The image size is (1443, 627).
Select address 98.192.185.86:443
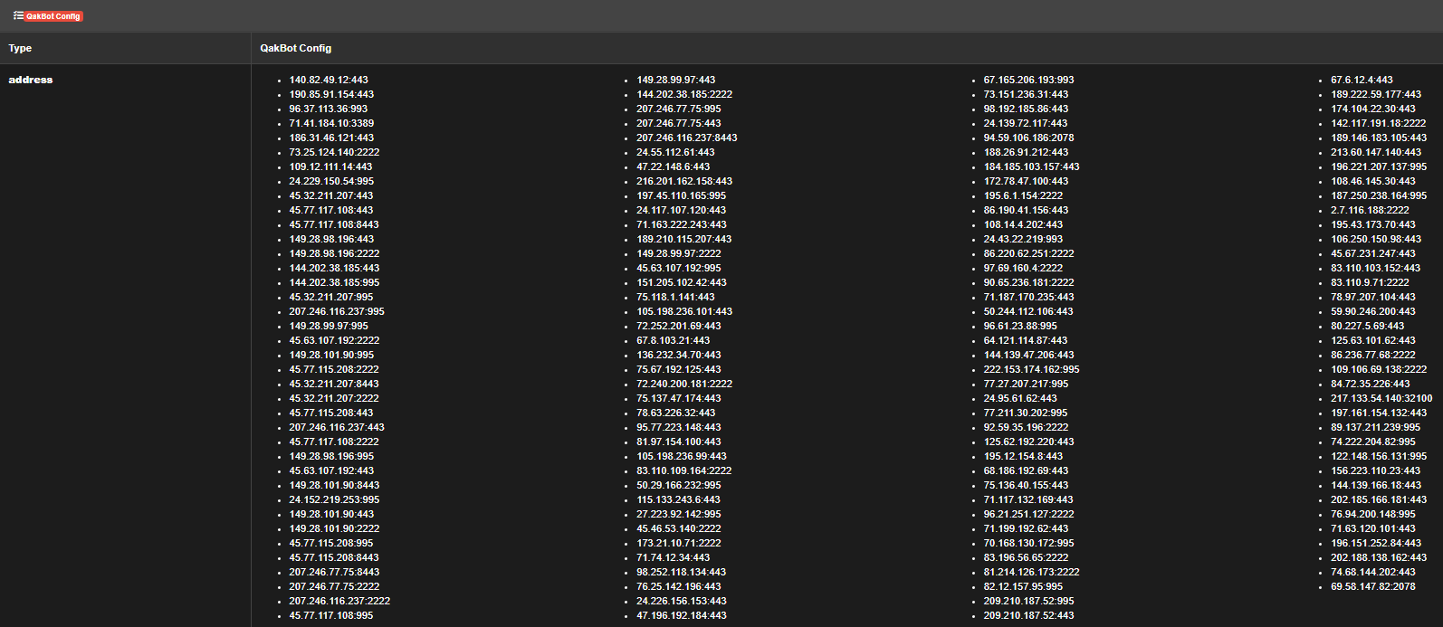click(1027, 109)
